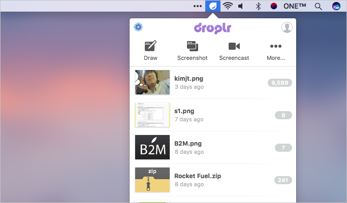
Task: Open the B2M.png thumbnail
Action: tap(152, 147)
